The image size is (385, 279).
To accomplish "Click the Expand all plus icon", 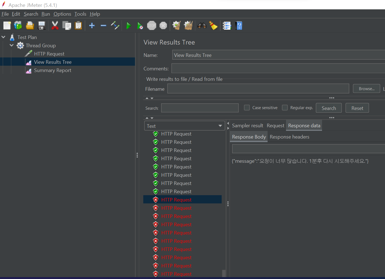I will 92,26.
